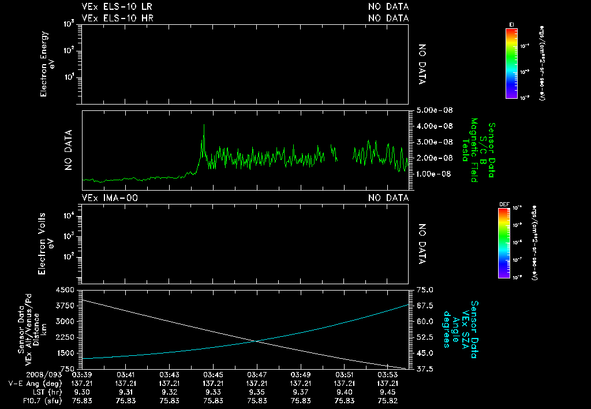
Task: Click the '03:45' time label
Action: click(x=213, y=375)
